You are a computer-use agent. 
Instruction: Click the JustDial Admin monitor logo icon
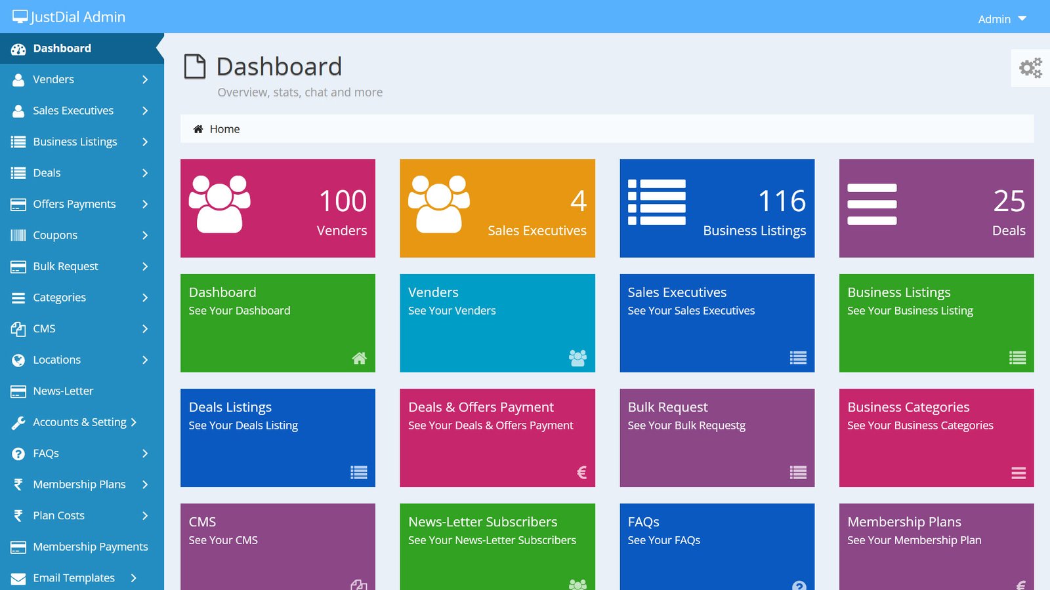pyautogui.click(x=20, y=17)
